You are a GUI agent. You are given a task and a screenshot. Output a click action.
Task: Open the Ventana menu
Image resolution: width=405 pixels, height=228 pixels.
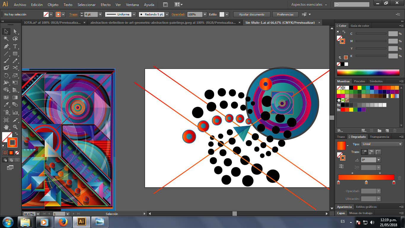(132, 5)
